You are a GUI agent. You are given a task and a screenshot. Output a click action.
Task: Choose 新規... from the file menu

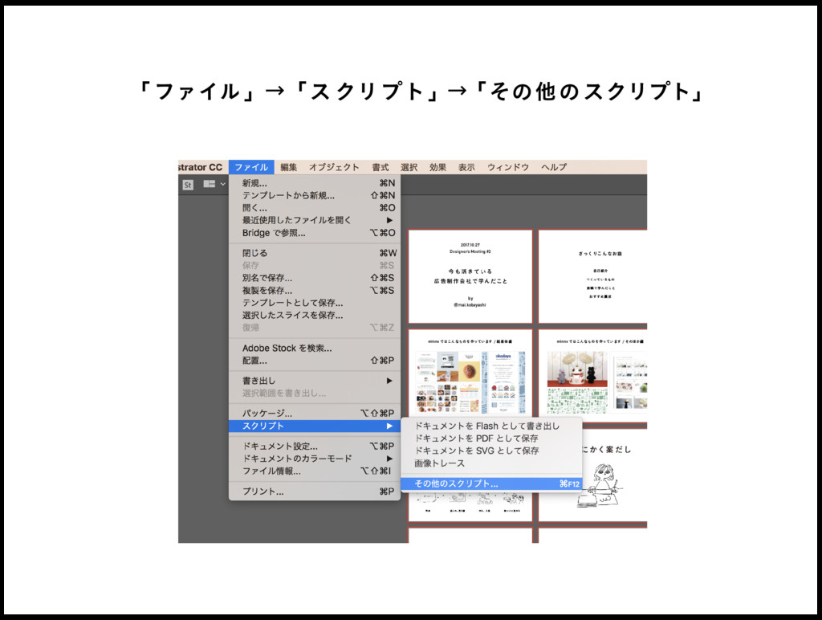tap(315, 183)
